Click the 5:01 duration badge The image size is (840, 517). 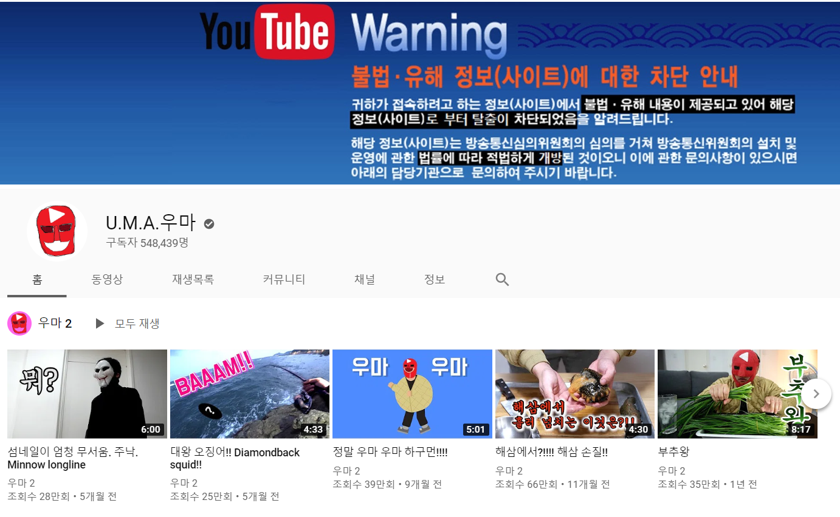click(475, 430)
